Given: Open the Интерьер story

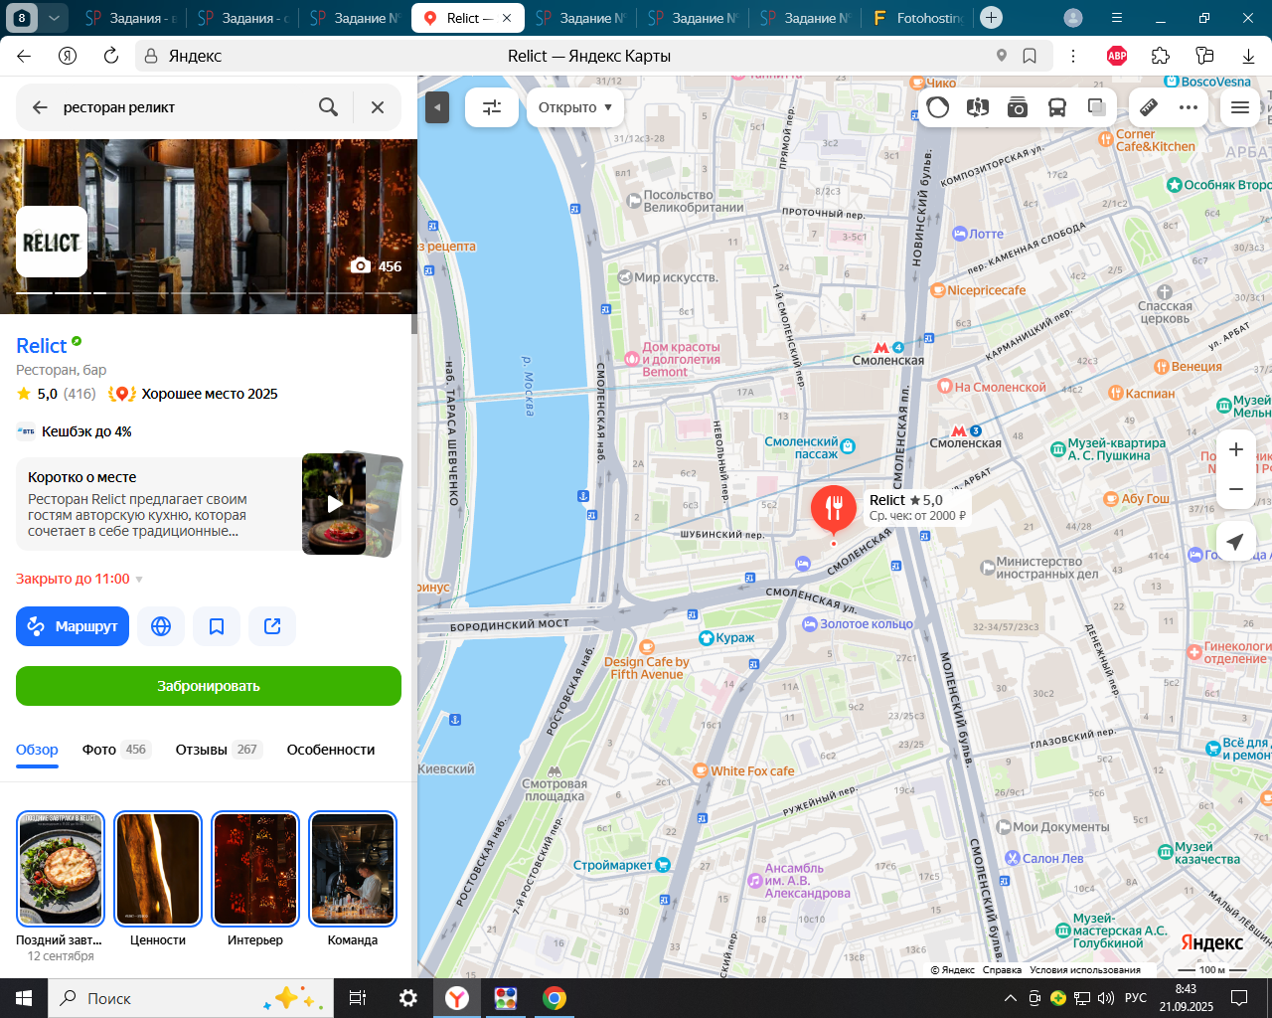Looking at the screenshot, I should [255, 869].
